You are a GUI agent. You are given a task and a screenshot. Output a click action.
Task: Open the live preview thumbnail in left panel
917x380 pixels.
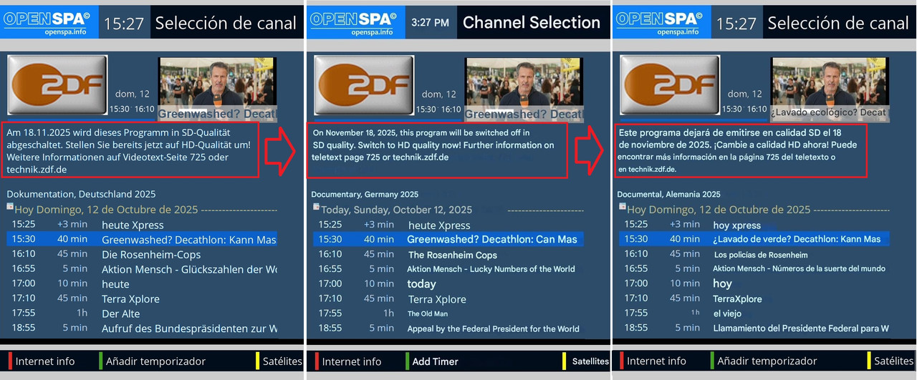(217, 89)
